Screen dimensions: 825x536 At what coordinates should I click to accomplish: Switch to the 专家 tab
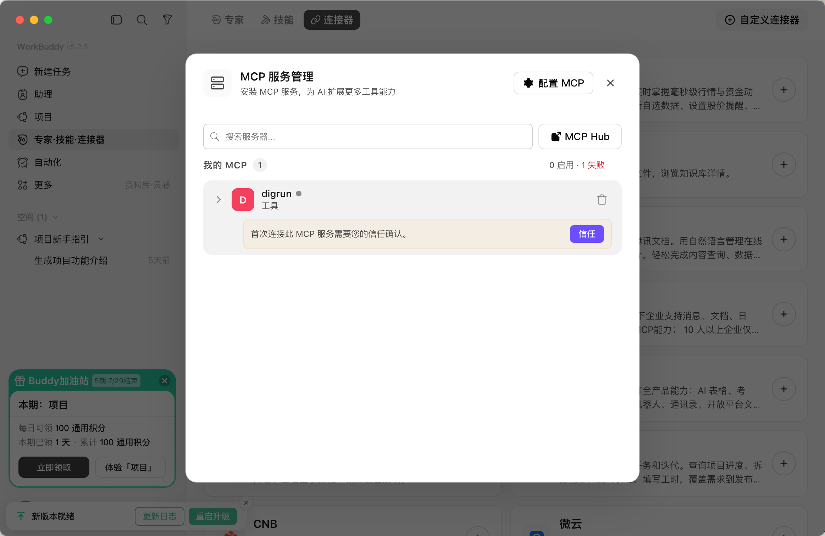tap(228, 20)
